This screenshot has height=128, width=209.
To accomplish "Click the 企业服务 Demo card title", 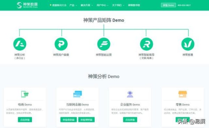I will pyautogui.click(x=130, y=105).
